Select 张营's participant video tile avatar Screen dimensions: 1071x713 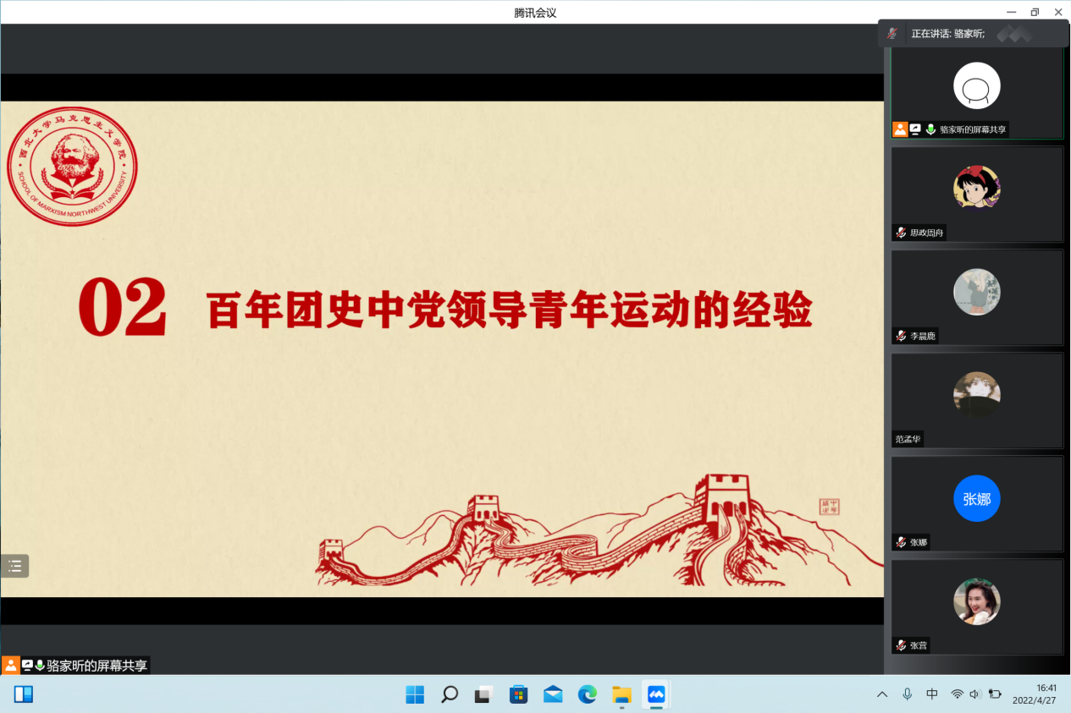click(976, 601)
